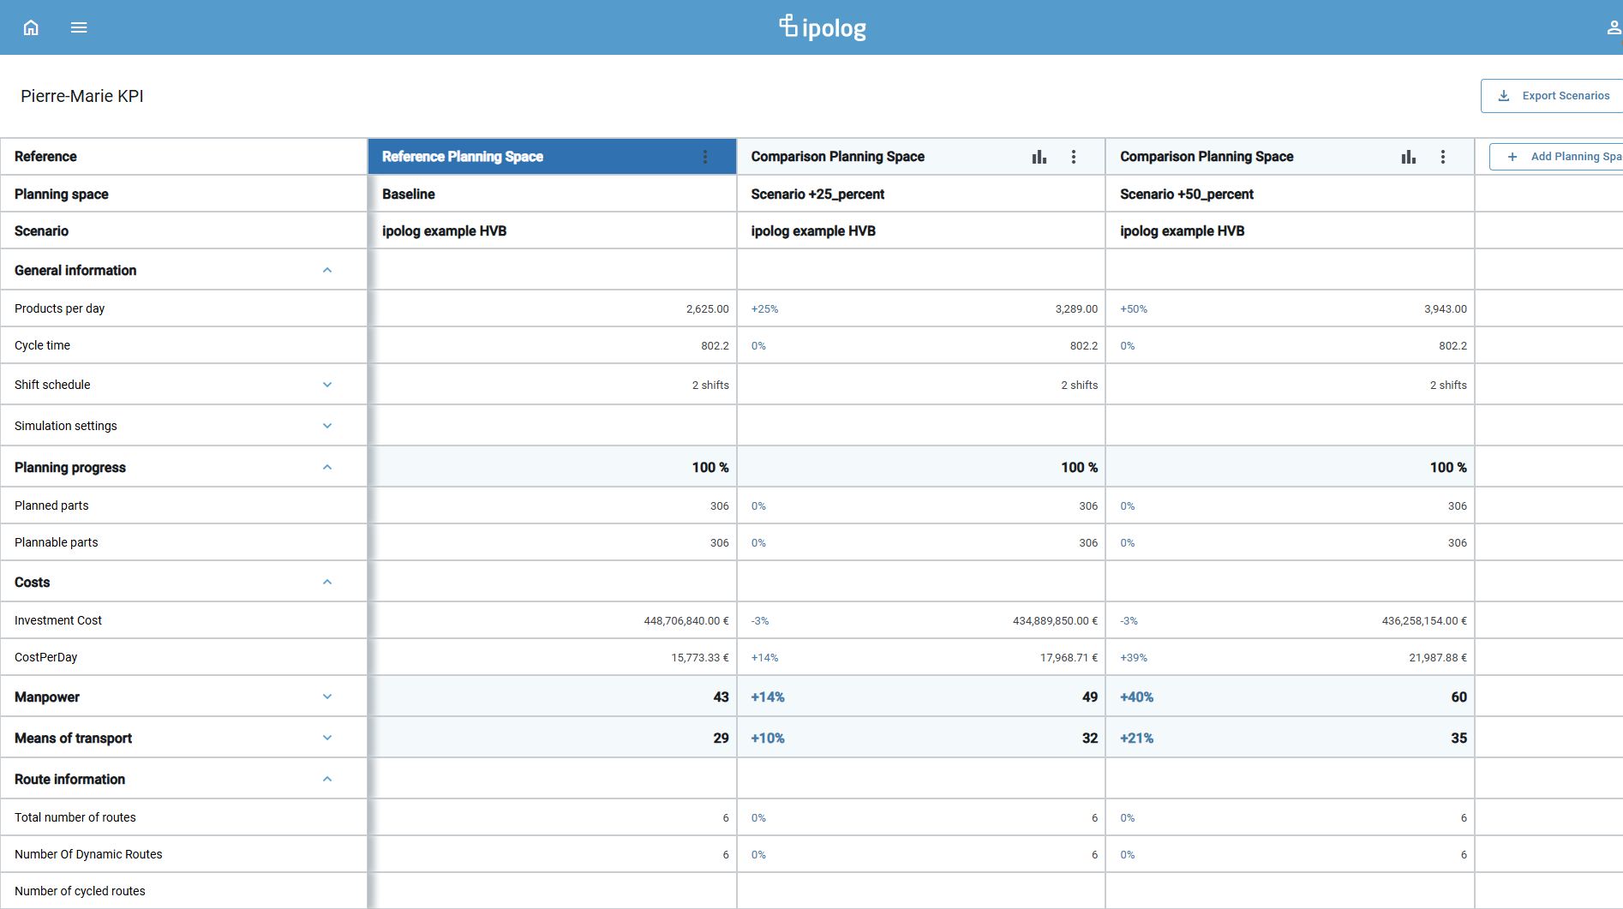Open three-dot menu for Scenario +25_percent column
The image size is (1623, 909).
(x=1074, y=157)
